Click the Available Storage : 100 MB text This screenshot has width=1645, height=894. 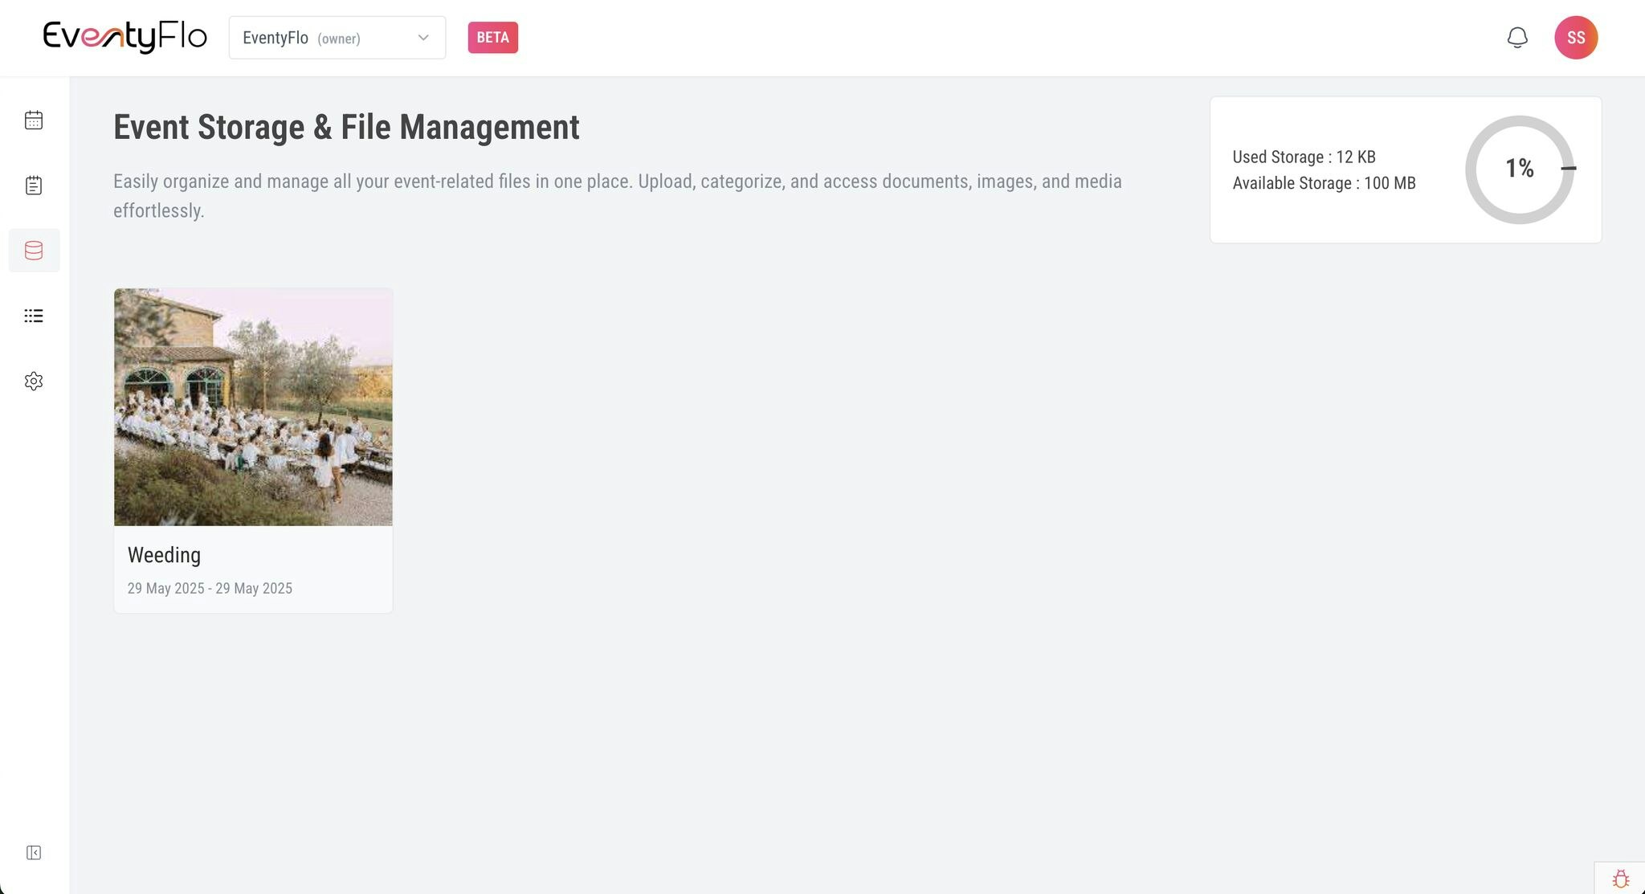(x=1325, y=183)
